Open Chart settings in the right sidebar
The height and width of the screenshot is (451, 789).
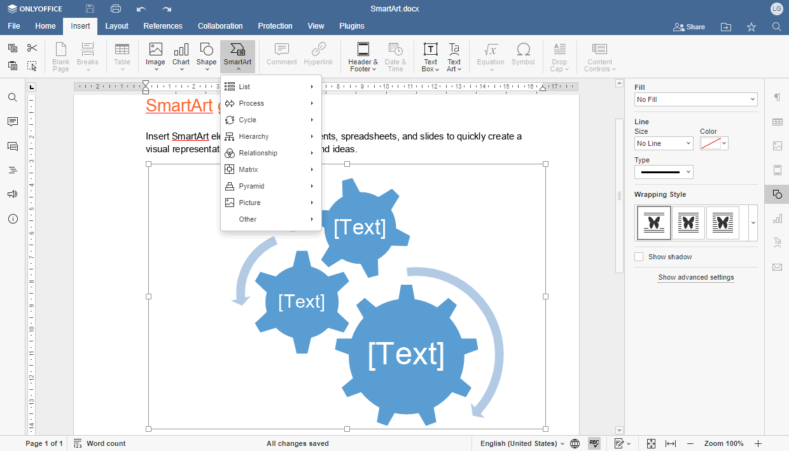776,218
